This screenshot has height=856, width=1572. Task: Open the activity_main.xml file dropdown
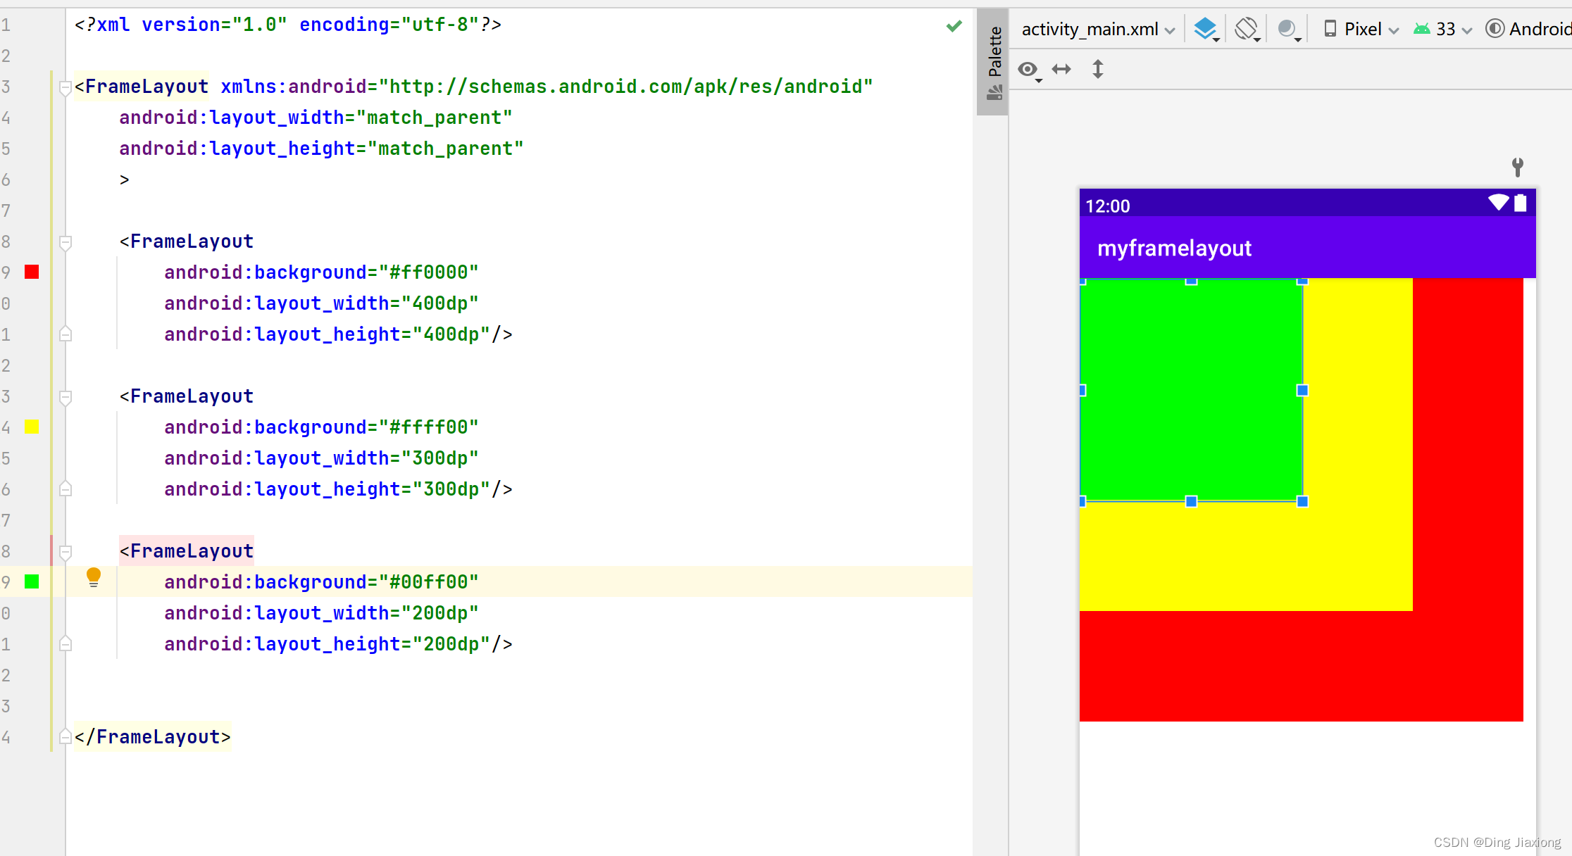click(1098, 29)
